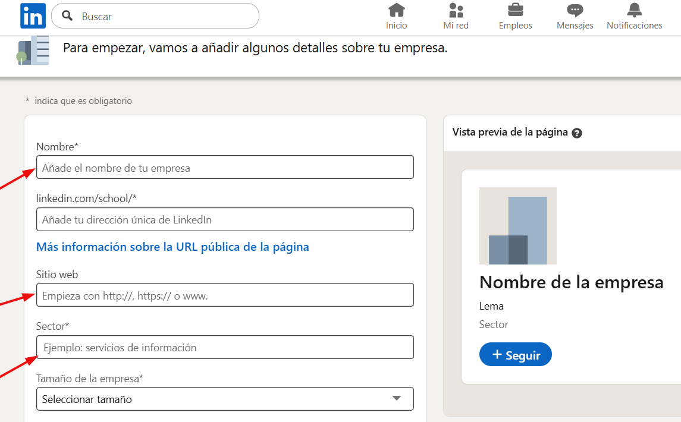Open the Notificaciones bell icon
The width and height of the screenshot is (681, 422).
(x=634, y=11)
